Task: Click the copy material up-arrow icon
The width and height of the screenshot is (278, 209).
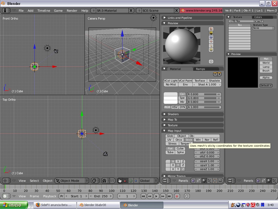Action: pos(215,74)
